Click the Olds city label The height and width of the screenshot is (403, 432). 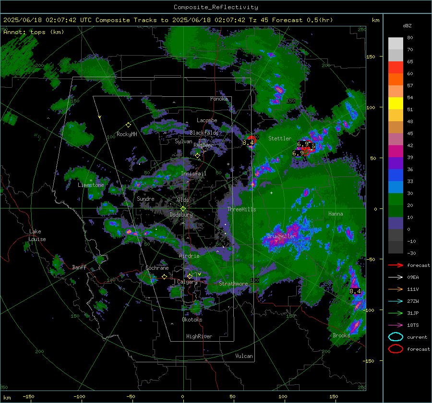(x=183, y=200)
